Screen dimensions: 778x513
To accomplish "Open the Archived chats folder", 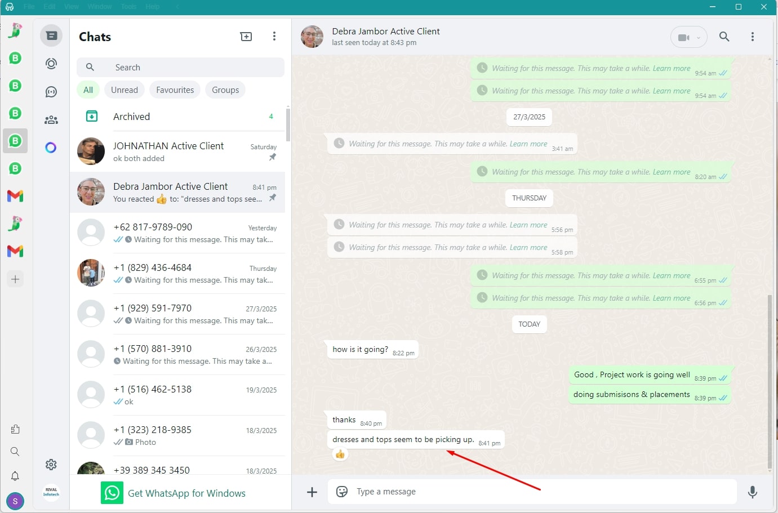I will tap(131, 117).
